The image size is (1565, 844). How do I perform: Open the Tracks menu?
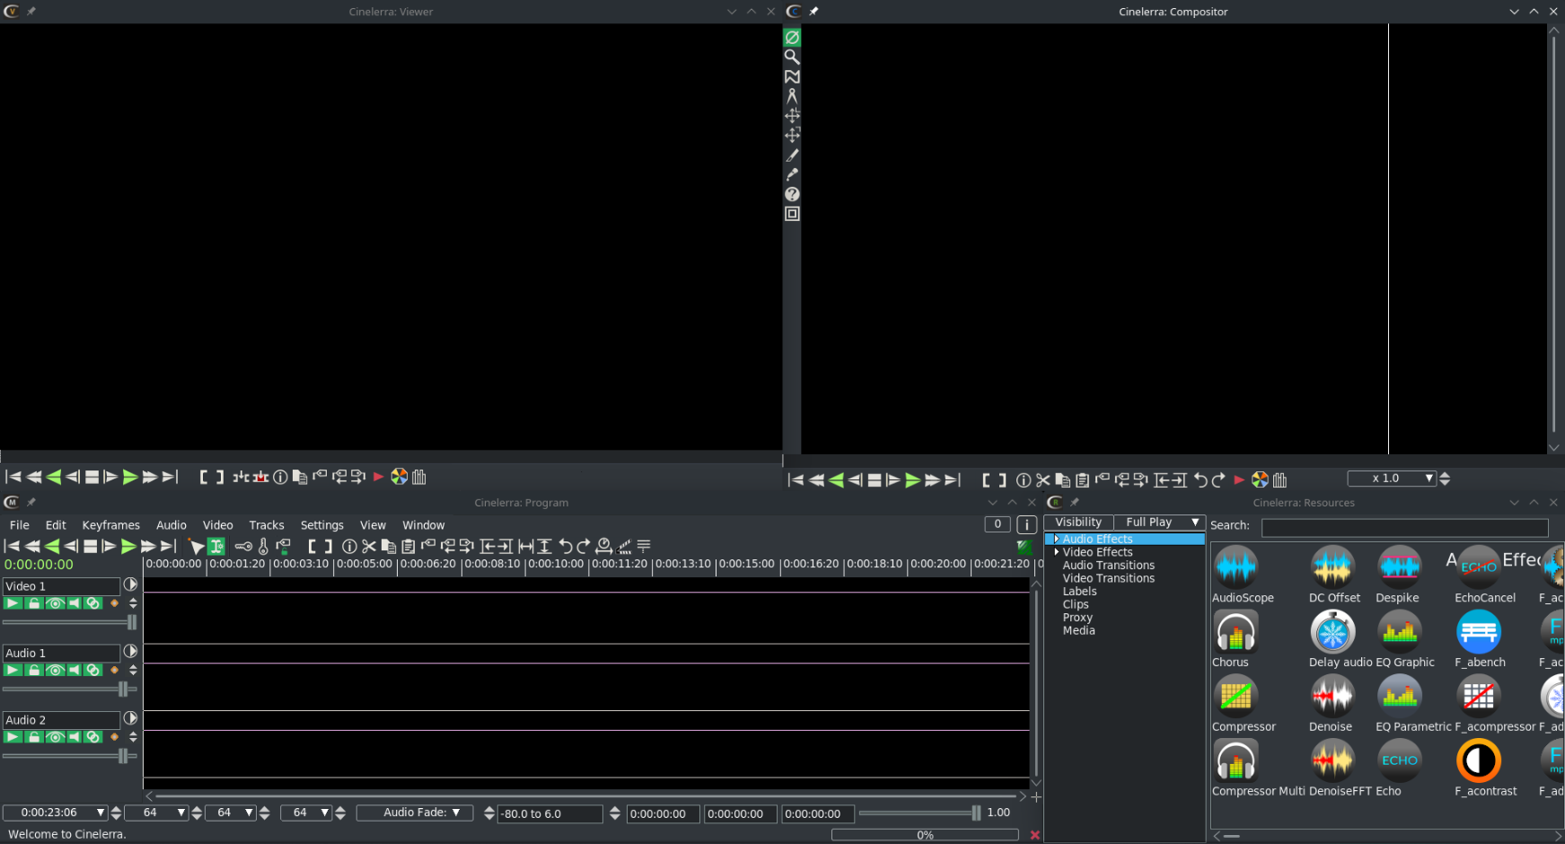tap(266, 525)
